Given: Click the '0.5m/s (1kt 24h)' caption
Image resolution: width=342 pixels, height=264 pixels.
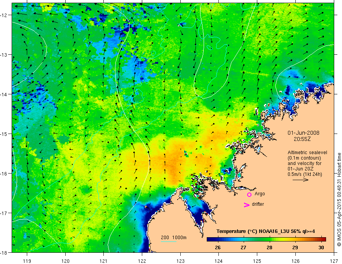Looking at the screenshot, I should 305,174.
